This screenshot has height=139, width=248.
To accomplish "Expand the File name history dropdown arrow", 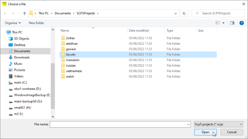I will 188,124.
